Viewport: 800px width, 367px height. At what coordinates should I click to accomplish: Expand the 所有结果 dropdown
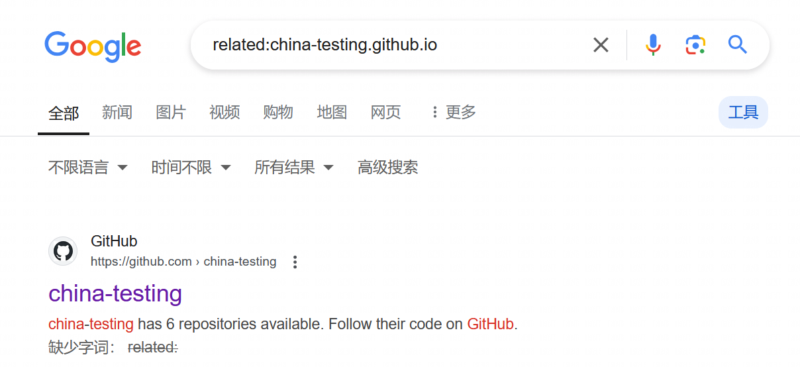click(293, 168)
